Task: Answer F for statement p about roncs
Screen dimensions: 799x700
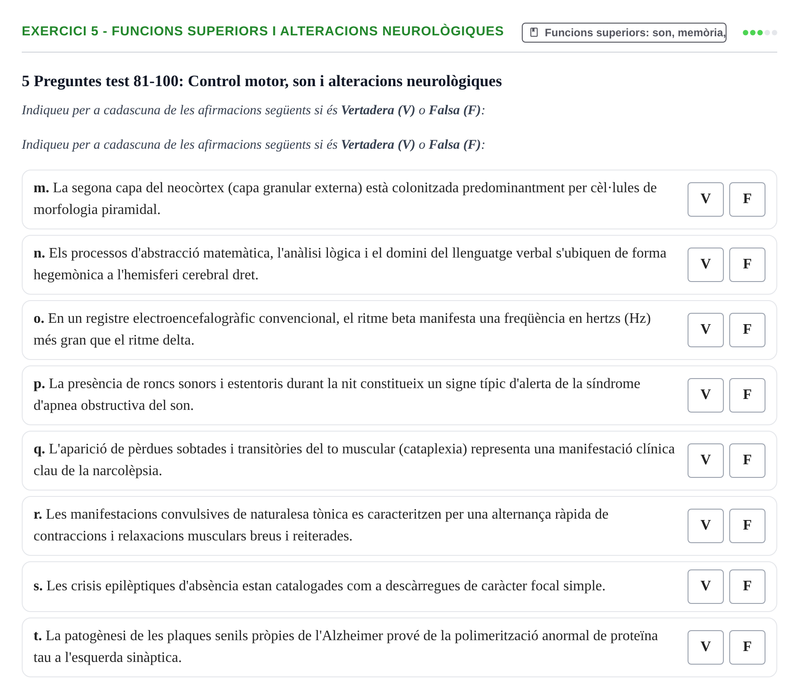Action: tap(747, 395)
